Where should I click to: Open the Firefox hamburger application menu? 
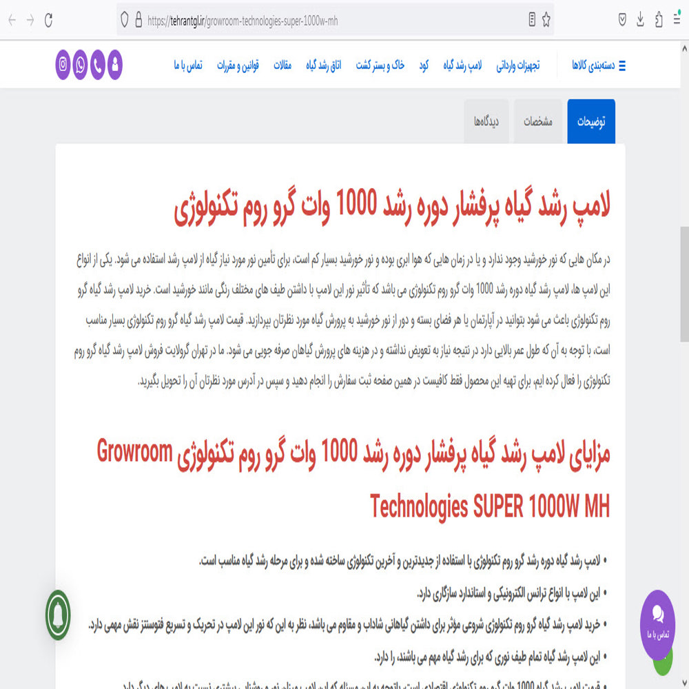677,20
